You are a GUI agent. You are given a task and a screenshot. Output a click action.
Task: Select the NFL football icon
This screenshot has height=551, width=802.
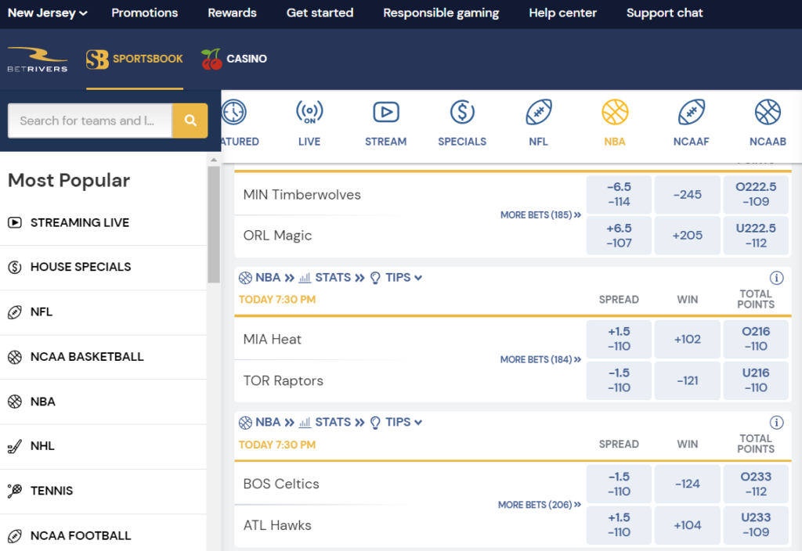(x=538, y=112)
